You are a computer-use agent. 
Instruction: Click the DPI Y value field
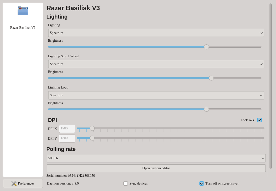click(x=67, y=139)
